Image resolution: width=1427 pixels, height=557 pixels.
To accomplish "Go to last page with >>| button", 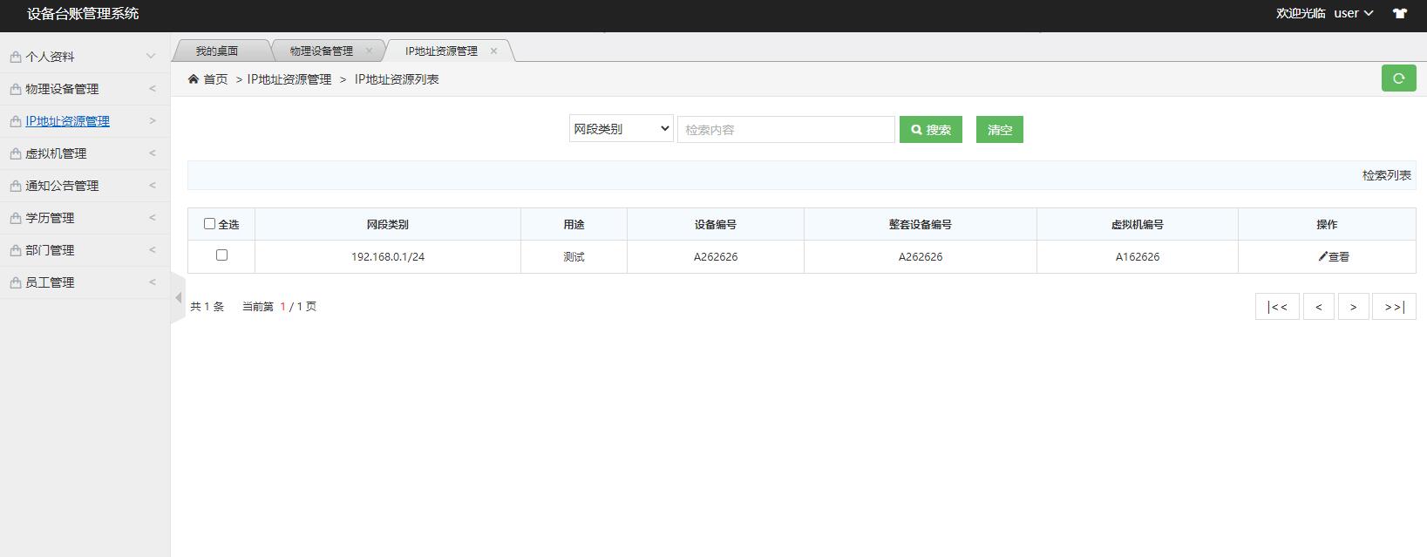I will (1393, 307).
